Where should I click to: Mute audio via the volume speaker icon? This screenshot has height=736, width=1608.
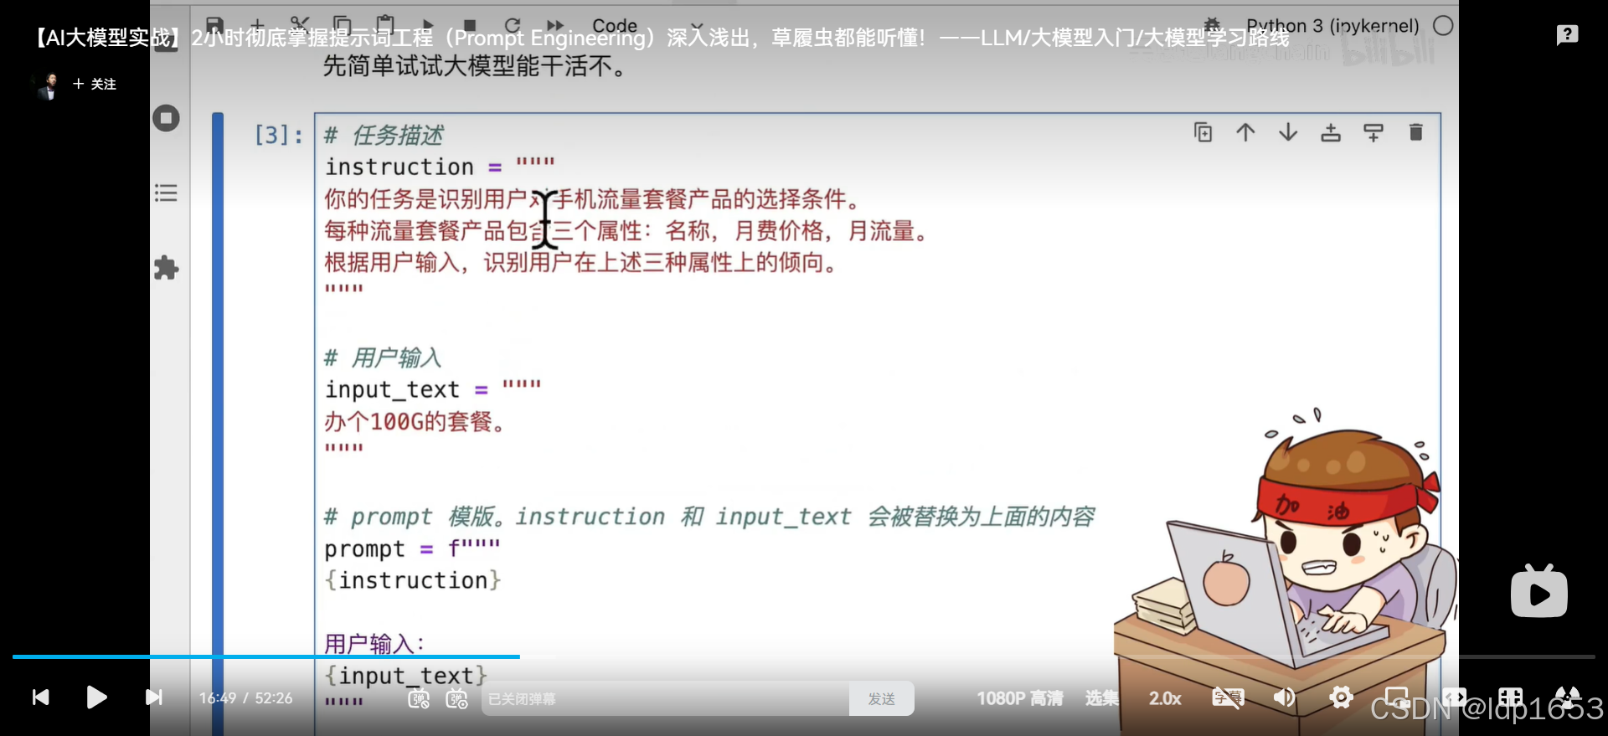pos(1284,697)
